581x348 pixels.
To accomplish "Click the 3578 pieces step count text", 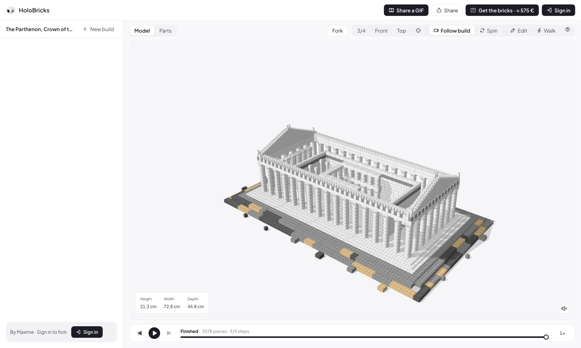I will click(x=225, y=331).
